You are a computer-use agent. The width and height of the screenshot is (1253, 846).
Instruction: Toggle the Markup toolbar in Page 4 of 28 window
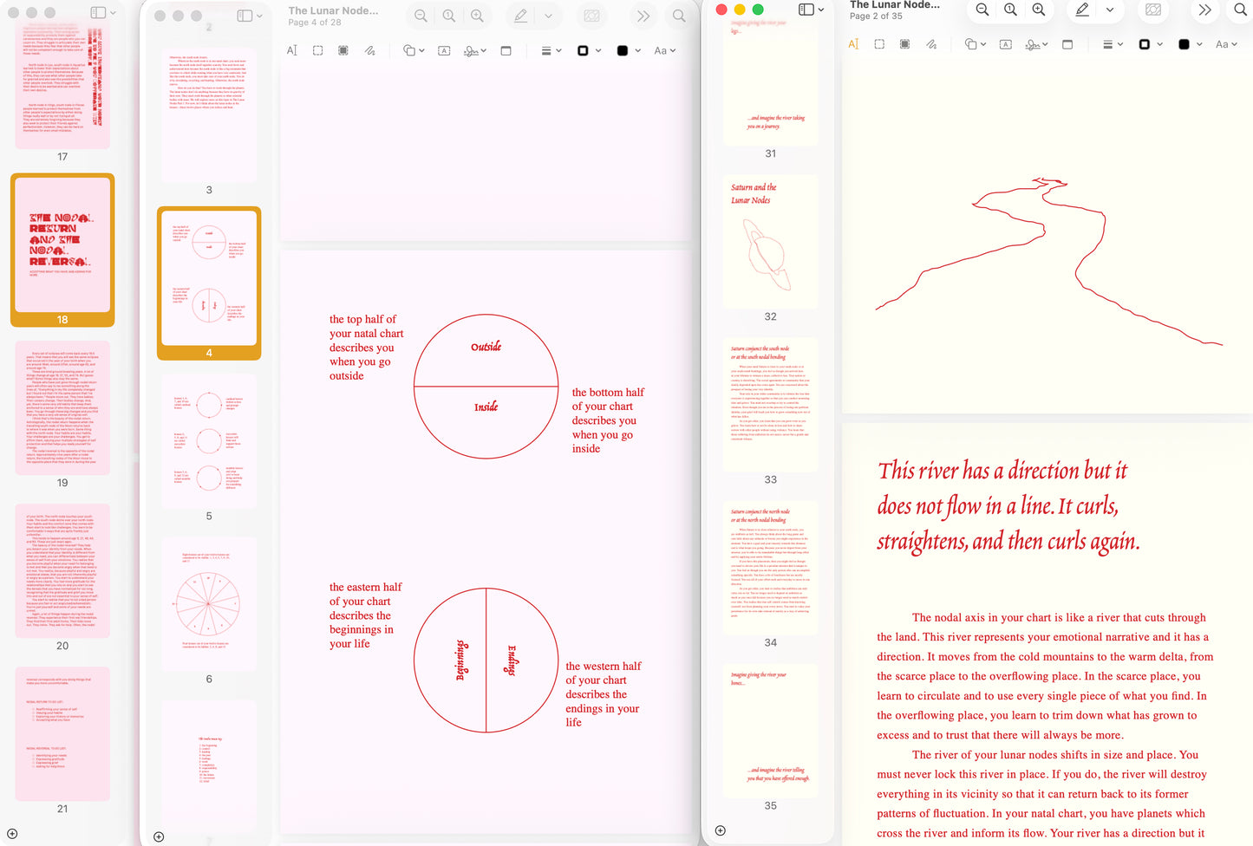pos(520,16)
